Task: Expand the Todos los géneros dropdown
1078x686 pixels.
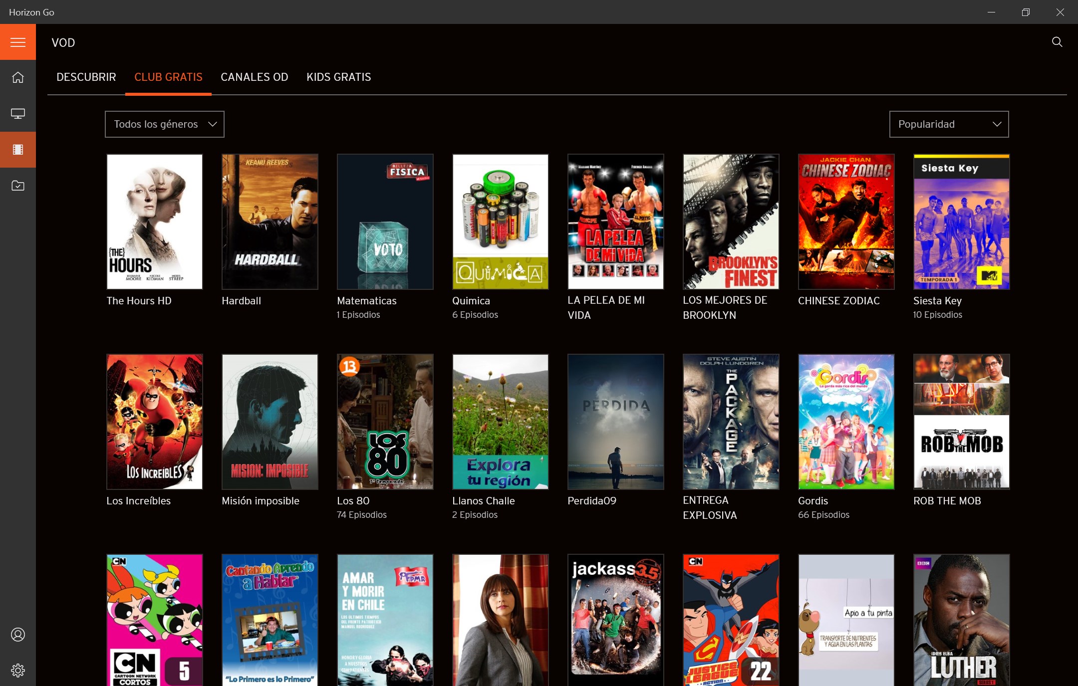Action: pos(165,124)
